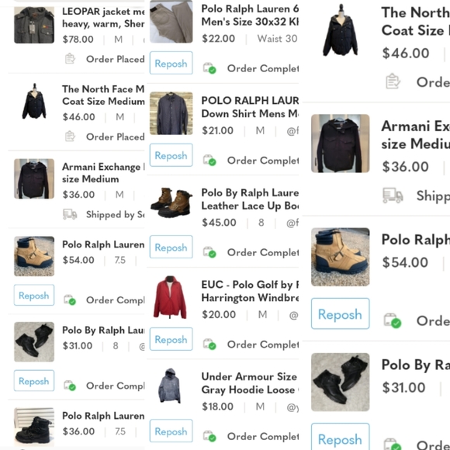Viewport: 450px width, 450px height.
Task: Click the large clipboard icon beside the $46.00 North Face coat
Action: [x=393, y=81]
